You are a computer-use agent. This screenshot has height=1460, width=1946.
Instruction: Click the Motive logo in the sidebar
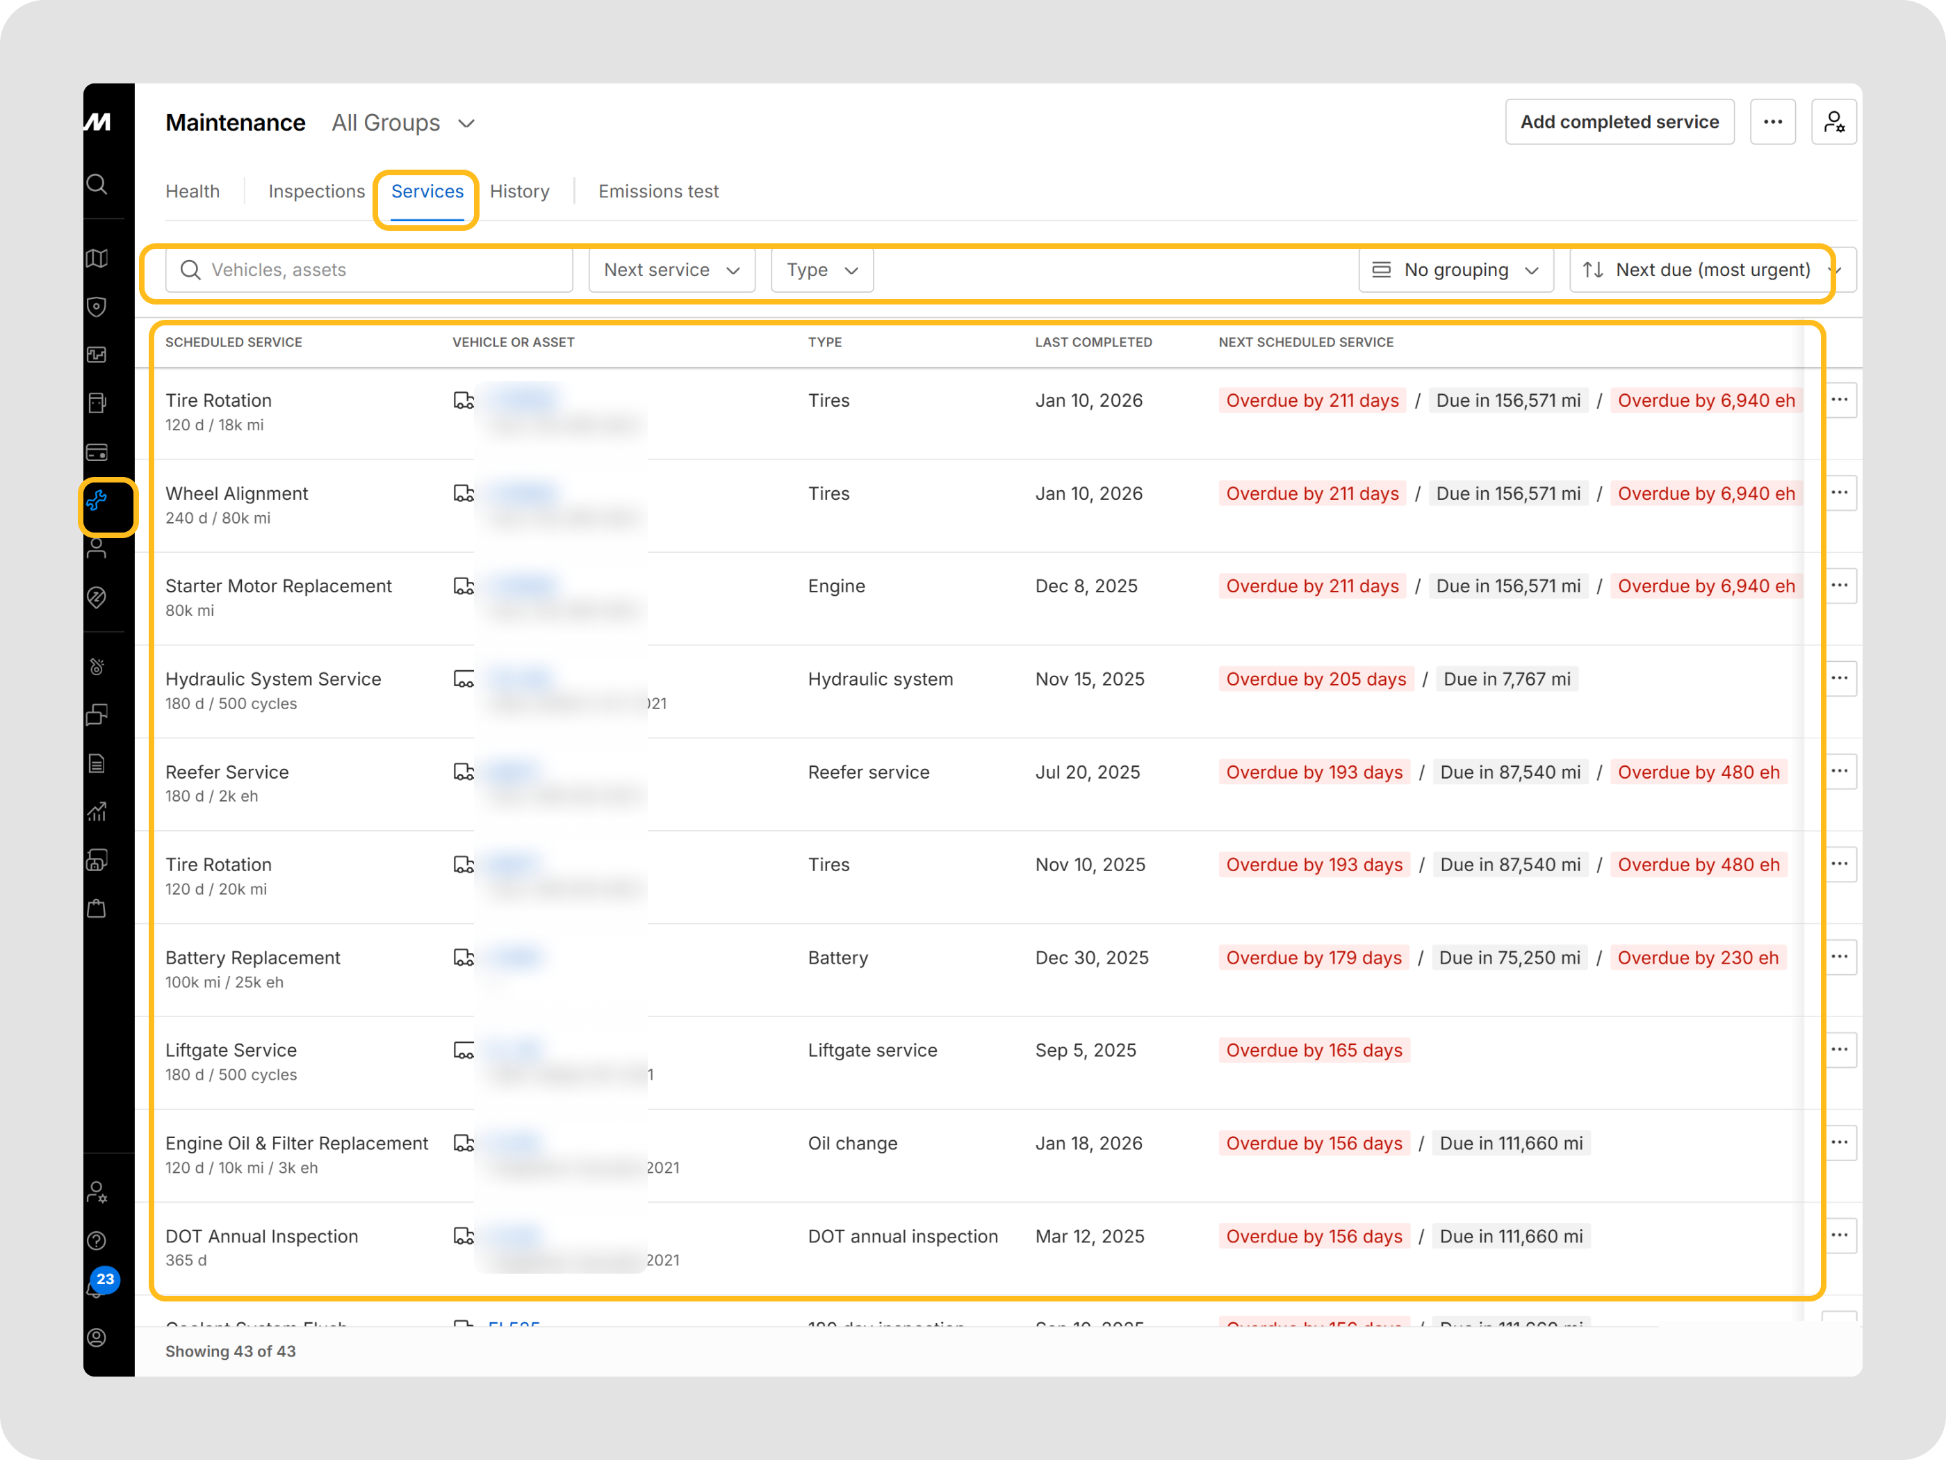point(98,122)
